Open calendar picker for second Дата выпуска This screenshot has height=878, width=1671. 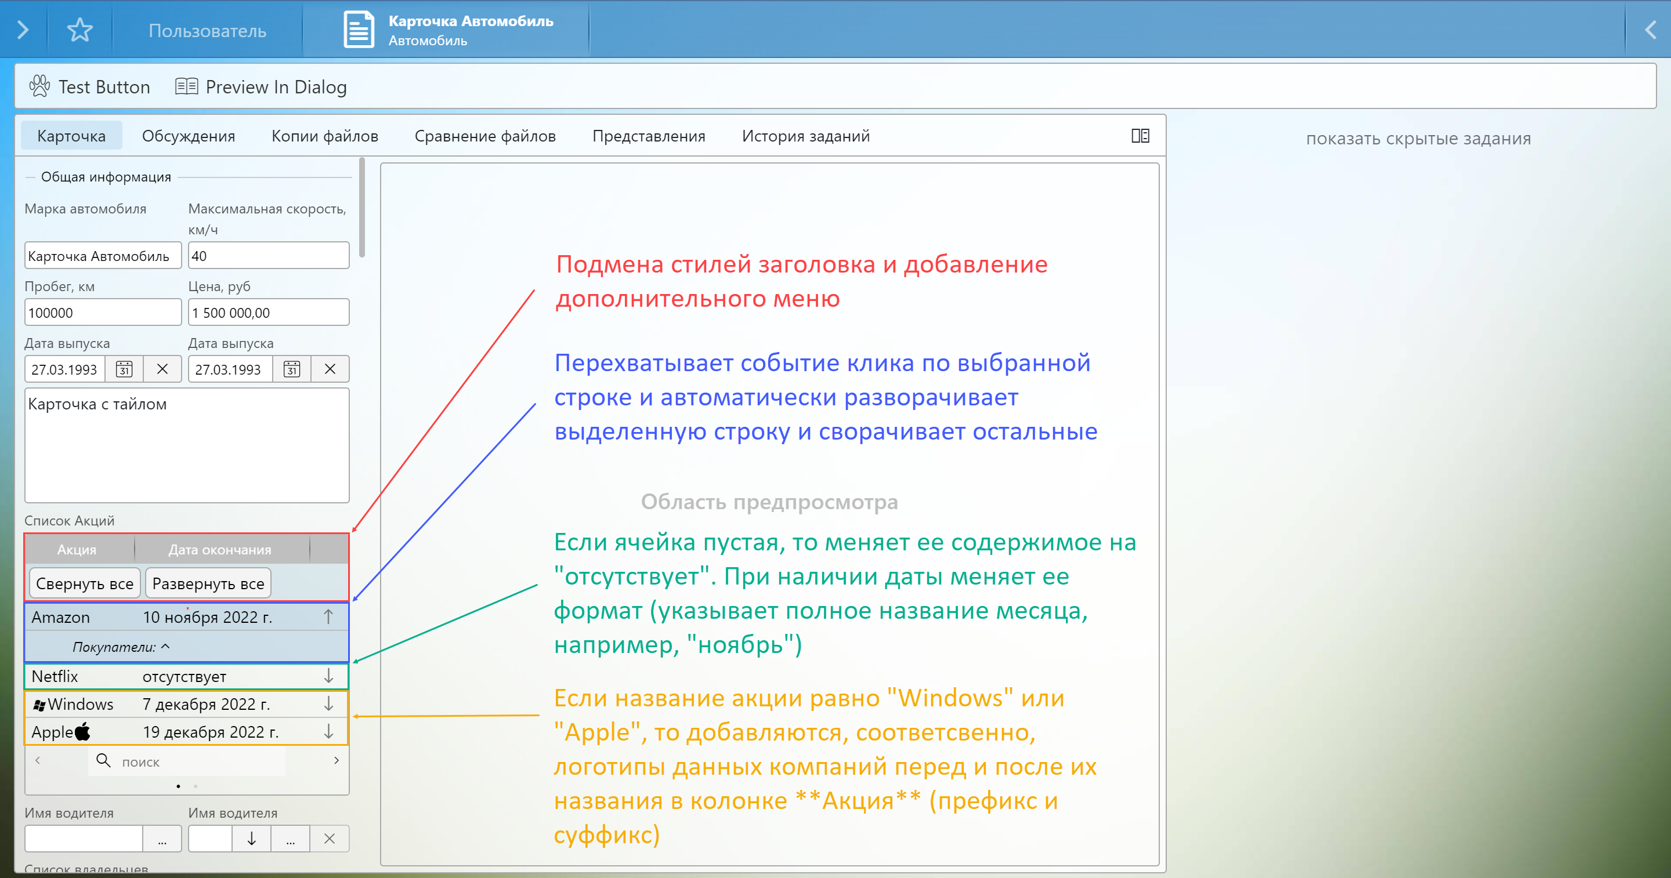[292, 369]
